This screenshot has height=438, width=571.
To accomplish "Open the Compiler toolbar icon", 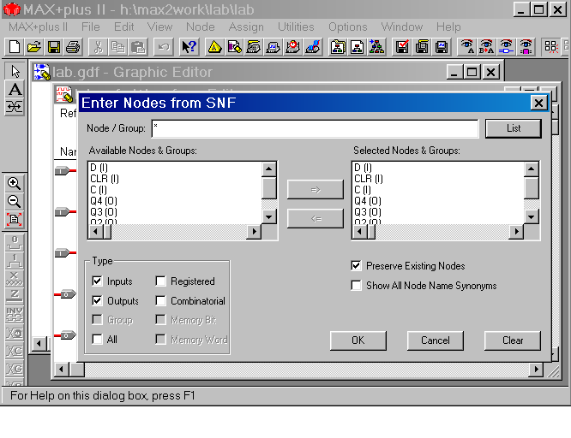I will pos(254,47).
